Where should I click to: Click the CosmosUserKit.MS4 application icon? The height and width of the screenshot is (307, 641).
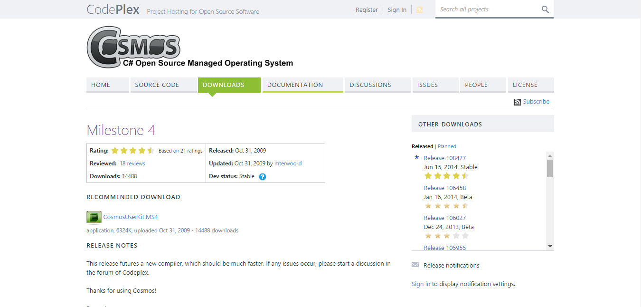click(x=94, y=217)
